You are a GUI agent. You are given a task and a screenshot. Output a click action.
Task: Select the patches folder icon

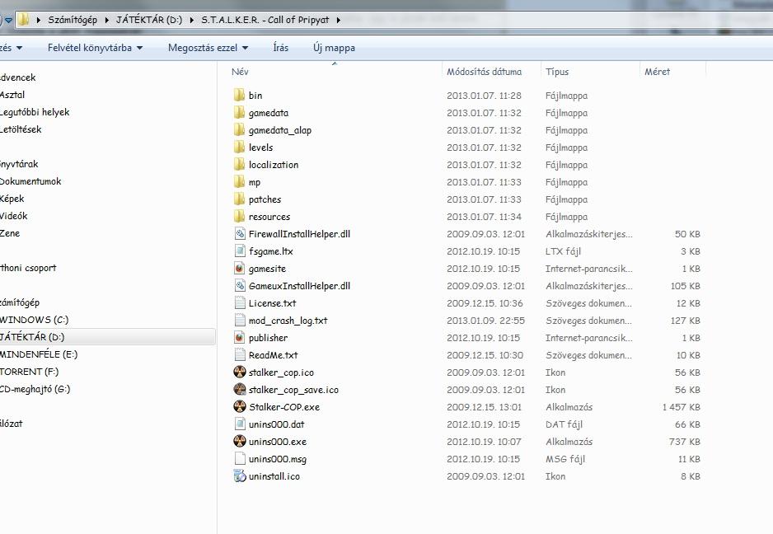pyautogui.click(x=239, y=199)
